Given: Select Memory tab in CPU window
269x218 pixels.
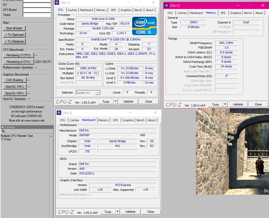Looking at the screenshot, I should pos(101,10).
